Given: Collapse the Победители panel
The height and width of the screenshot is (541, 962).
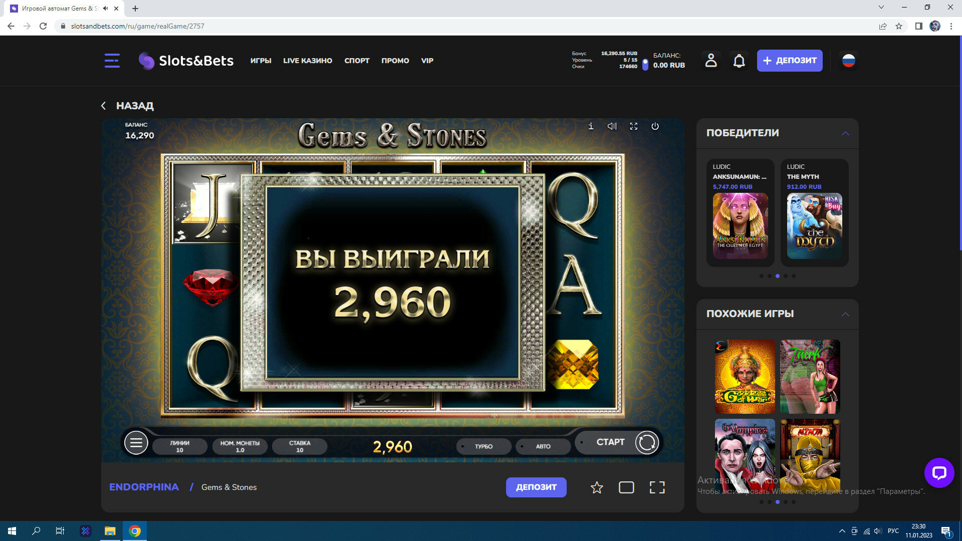Looking at the screenshot, I should (845, 133).
